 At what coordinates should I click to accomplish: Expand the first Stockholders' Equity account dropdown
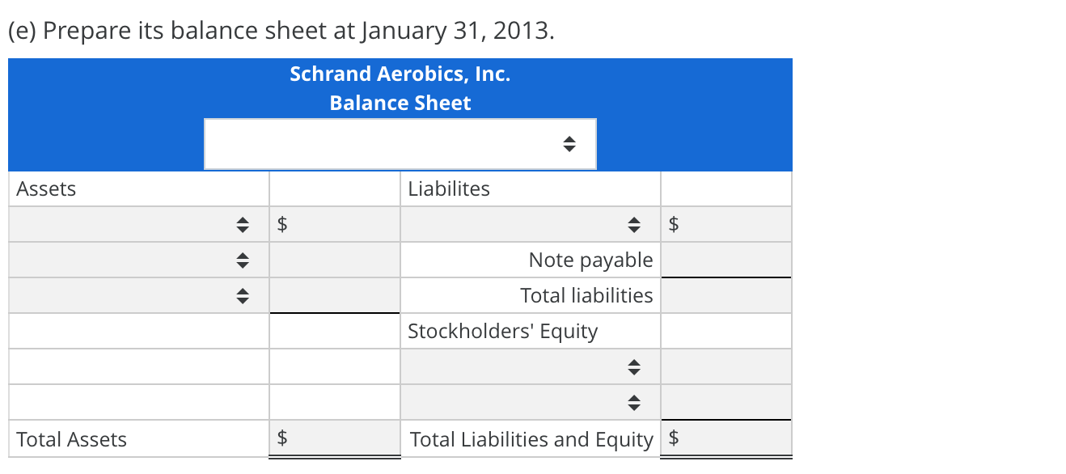(634, 366)
